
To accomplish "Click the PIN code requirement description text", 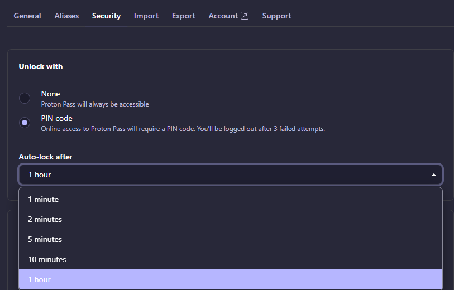I will (183, 129).
